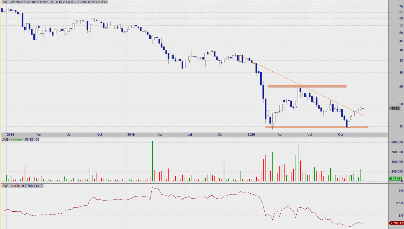Select the orange support zone near 15
This screenshot has width=404, height=229.
coord(316,127)
